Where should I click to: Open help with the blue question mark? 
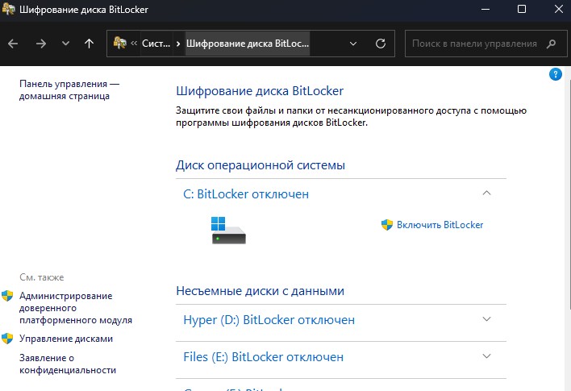pos(556,75)
